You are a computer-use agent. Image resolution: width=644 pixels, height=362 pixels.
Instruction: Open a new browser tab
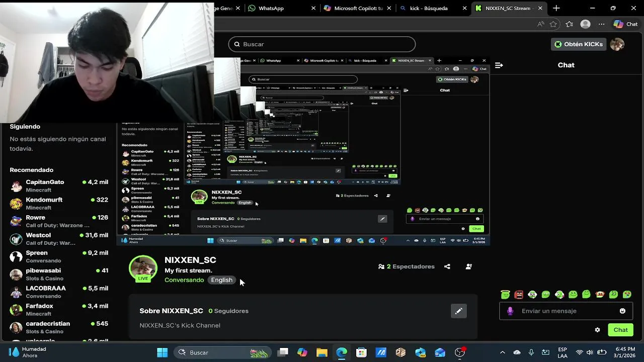click(x=556, y=8)
